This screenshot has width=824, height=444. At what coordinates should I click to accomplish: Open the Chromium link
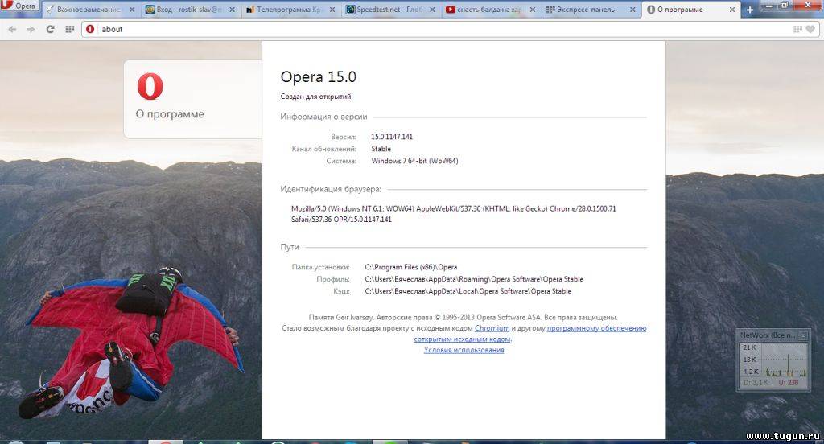492,328
